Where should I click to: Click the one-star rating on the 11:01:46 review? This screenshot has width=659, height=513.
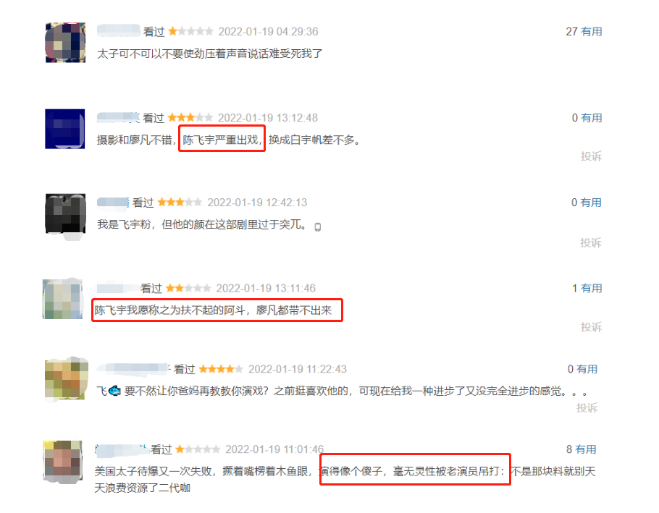198,449
